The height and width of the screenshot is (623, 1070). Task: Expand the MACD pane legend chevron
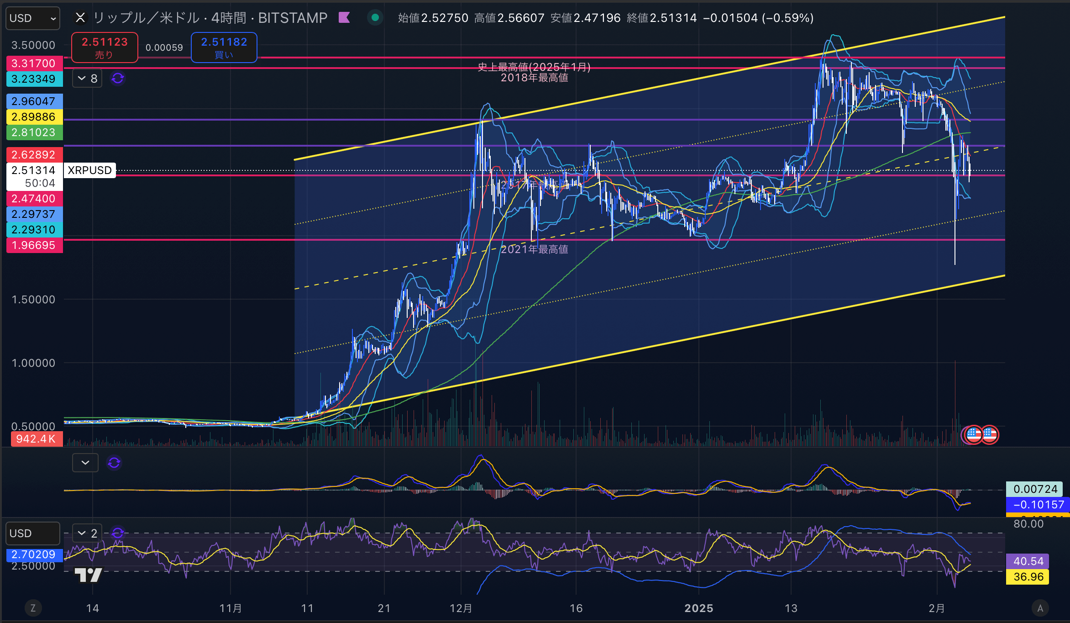[x=85, y=463]
